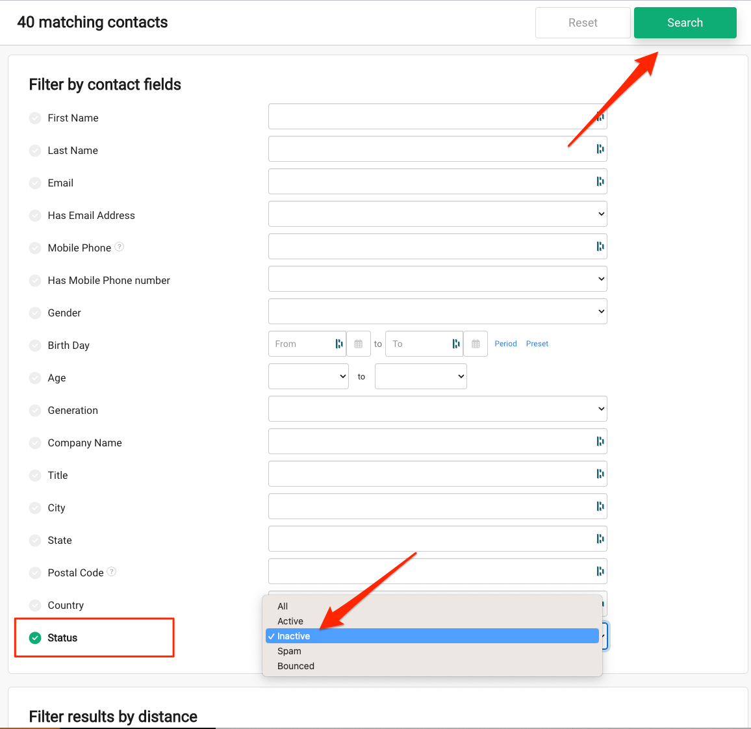Click the icon inside the Email field
Image resolution: width=751 pixels, height=729 pixels.
tap(600, 181)
